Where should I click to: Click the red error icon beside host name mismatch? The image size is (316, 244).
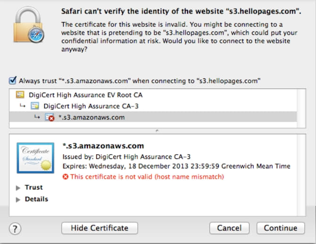coord(66,177)
